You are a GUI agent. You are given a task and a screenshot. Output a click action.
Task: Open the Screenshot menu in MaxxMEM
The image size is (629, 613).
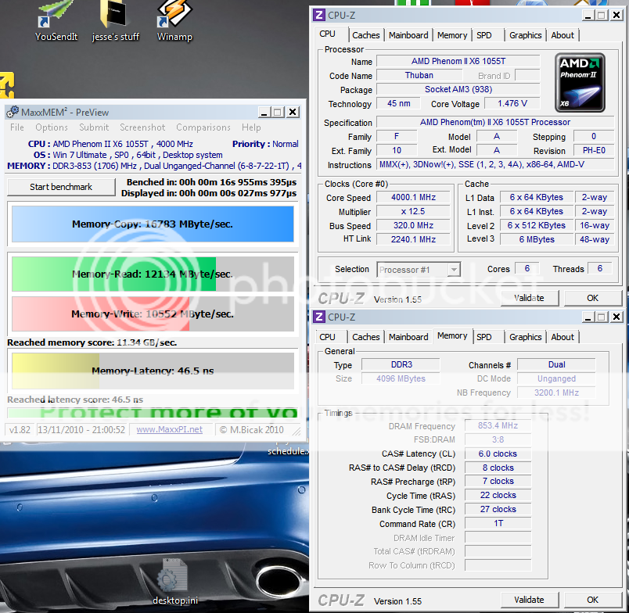coord(142,127)
